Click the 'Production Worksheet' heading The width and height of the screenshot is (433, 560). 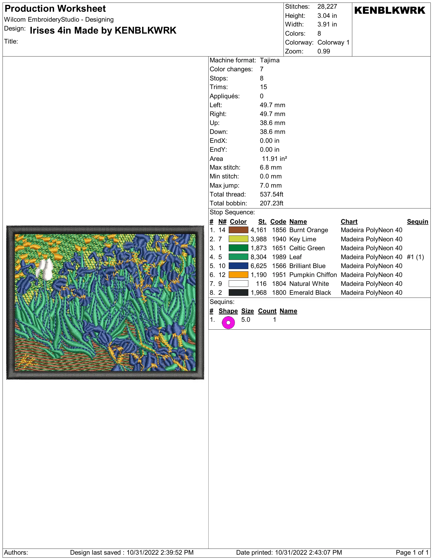(55, 9)
